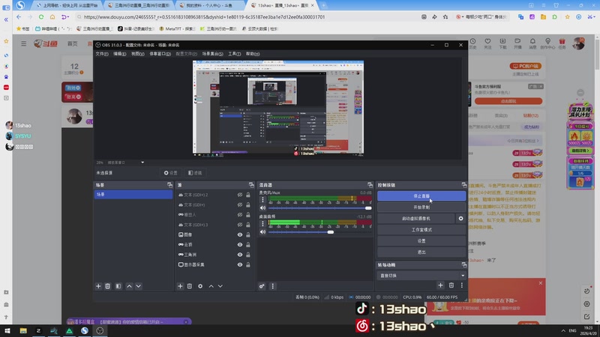Click 启动虚拟摄像机 virtual camera button

click(416, 219)
